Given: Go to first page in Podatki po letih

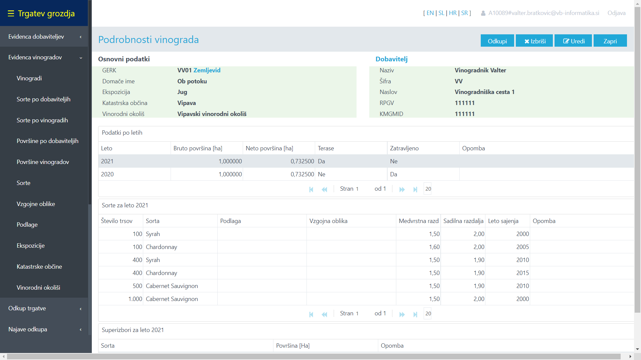Looking at the screenshot, I should (311, 189).
